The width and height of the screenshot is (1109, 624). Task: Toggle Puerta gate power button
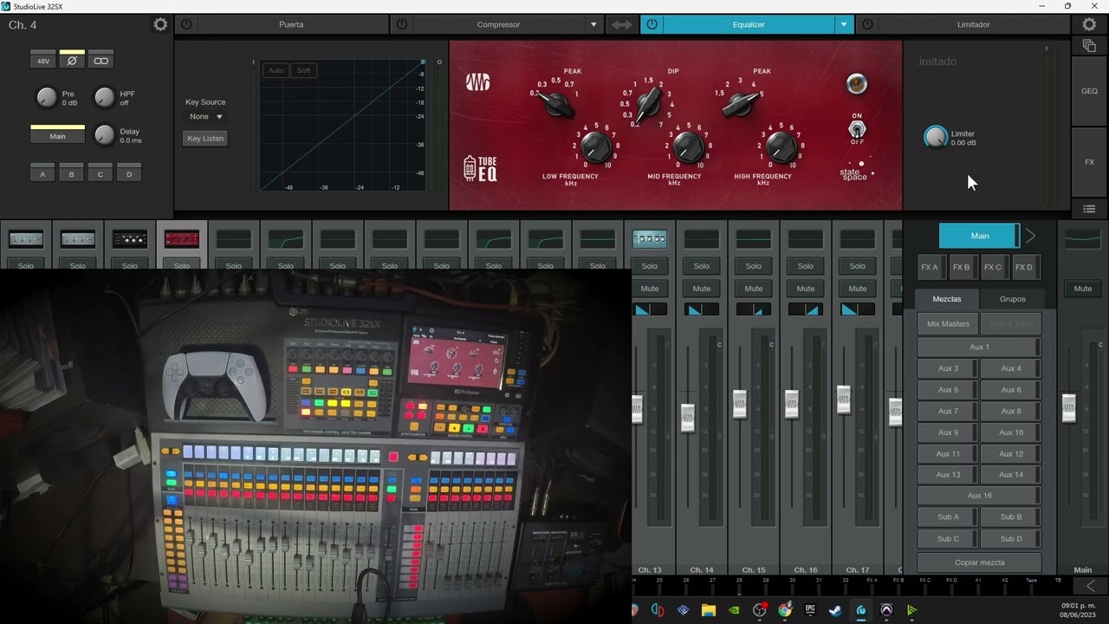pyautogui.click(x=185, y=25)
